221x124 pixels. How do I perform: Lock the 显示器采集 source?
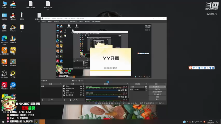pyautogui.click(x=84, y=95)
